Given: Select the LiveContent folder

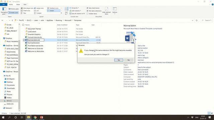Looking at the screenshot, I should point(32,32).
